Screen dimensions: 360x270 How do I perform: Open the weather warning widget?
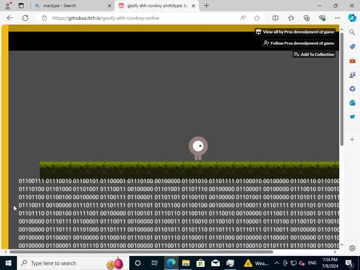click(x=256, y=263)
